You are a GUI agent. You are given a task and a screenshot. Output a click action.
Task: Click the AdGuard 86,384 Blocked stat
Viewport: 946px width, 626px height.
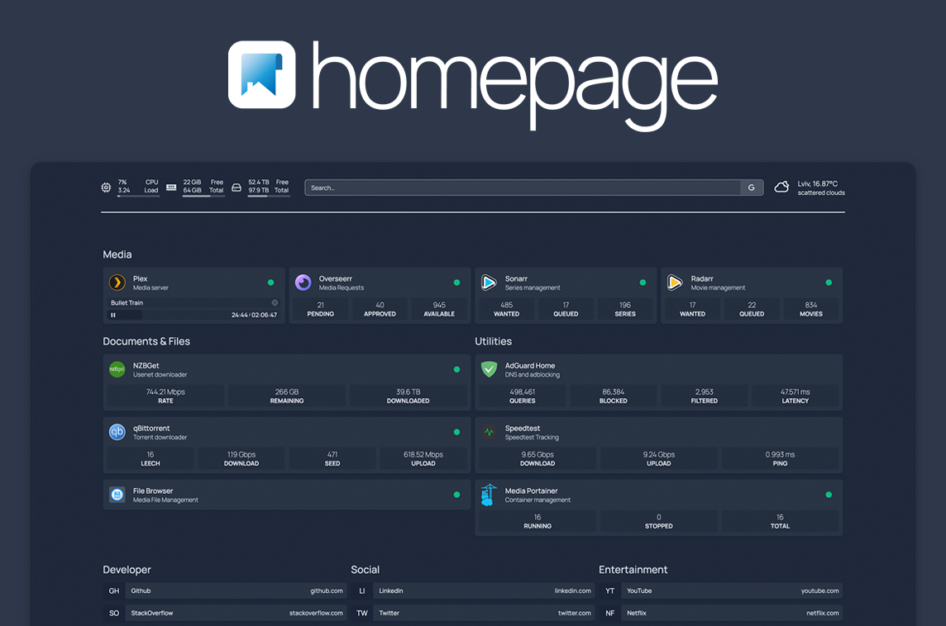[x=614, y=396]
